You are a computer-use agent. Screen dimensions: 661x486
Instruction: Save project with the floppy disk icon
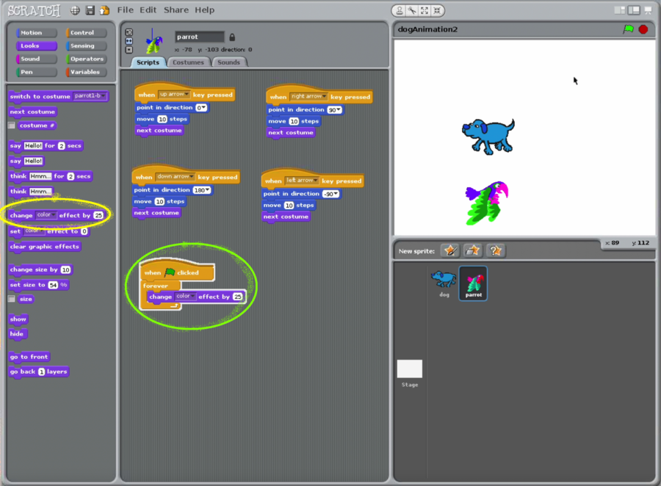[x=90, y=10]
